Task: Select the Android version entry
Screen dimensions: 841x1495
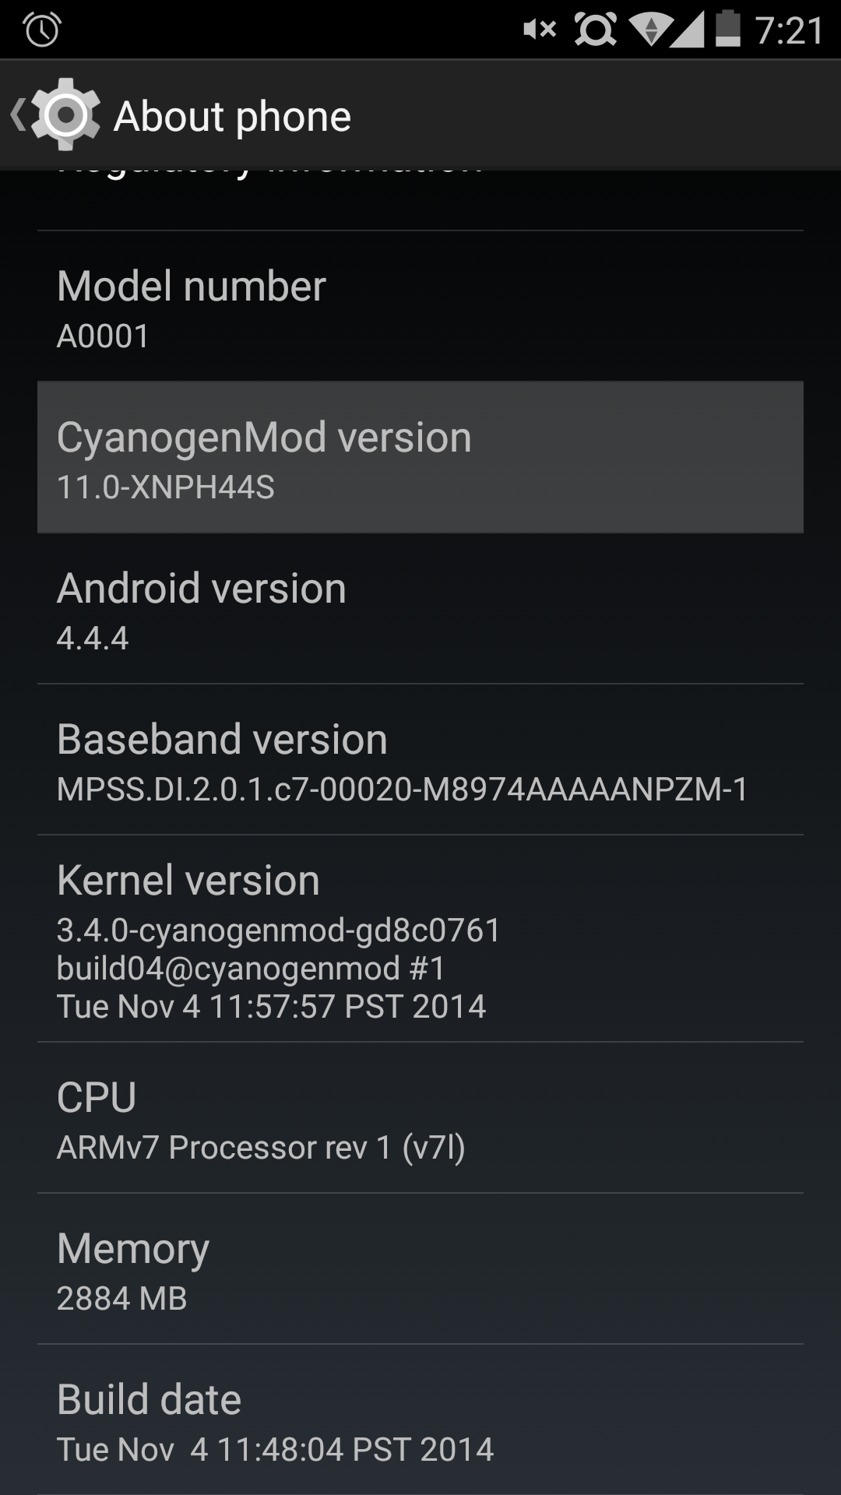Action: (420, 608)
